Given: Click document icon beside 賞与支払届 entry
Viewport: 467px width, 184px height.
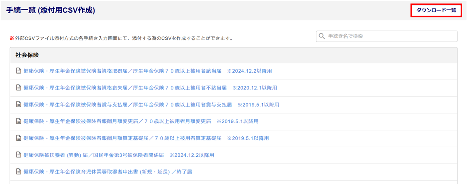Looking at the screenshot, I should (19, 104).
